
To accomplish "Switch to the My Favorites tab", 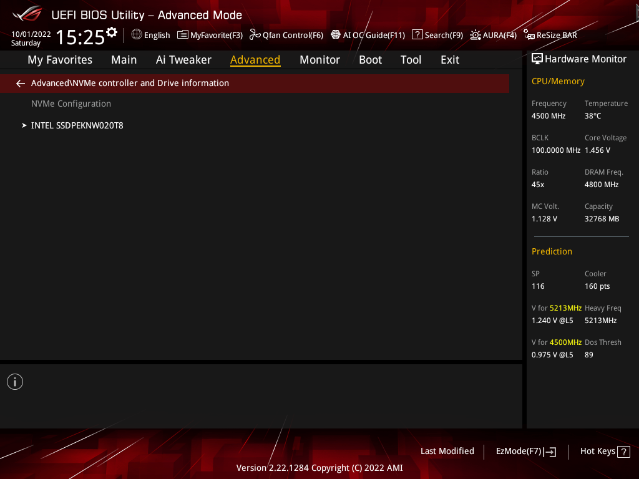I will pyautogui.click(x=60, y=60).
